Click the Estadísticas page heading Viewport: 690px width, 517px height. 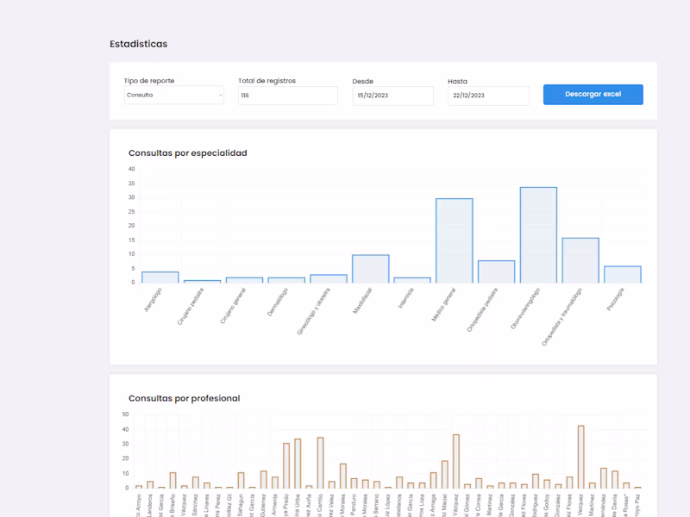click(x=138, y=44)
